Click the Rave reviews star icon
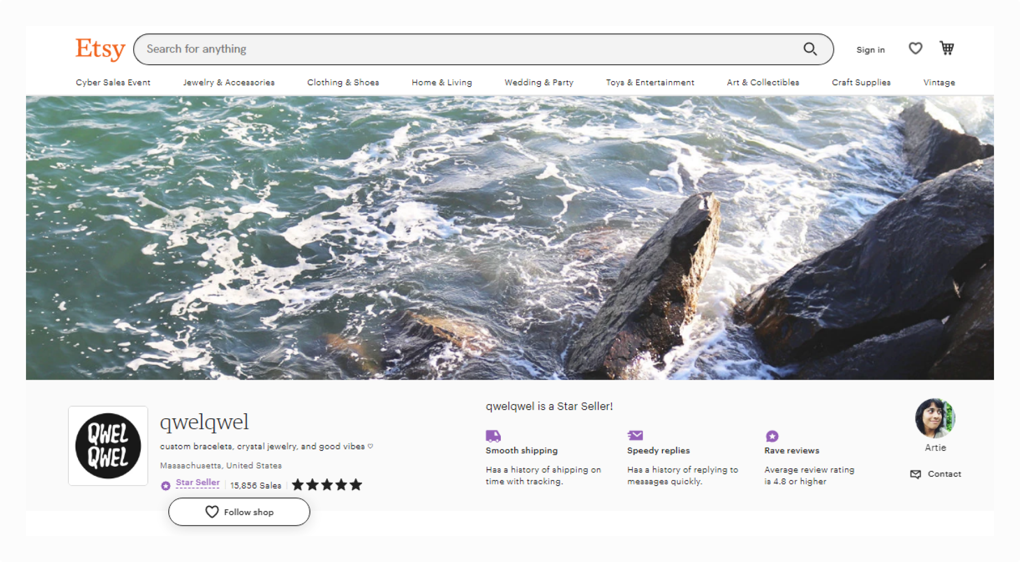Viewport: 1020px width, 562px height. pos(772,436)
